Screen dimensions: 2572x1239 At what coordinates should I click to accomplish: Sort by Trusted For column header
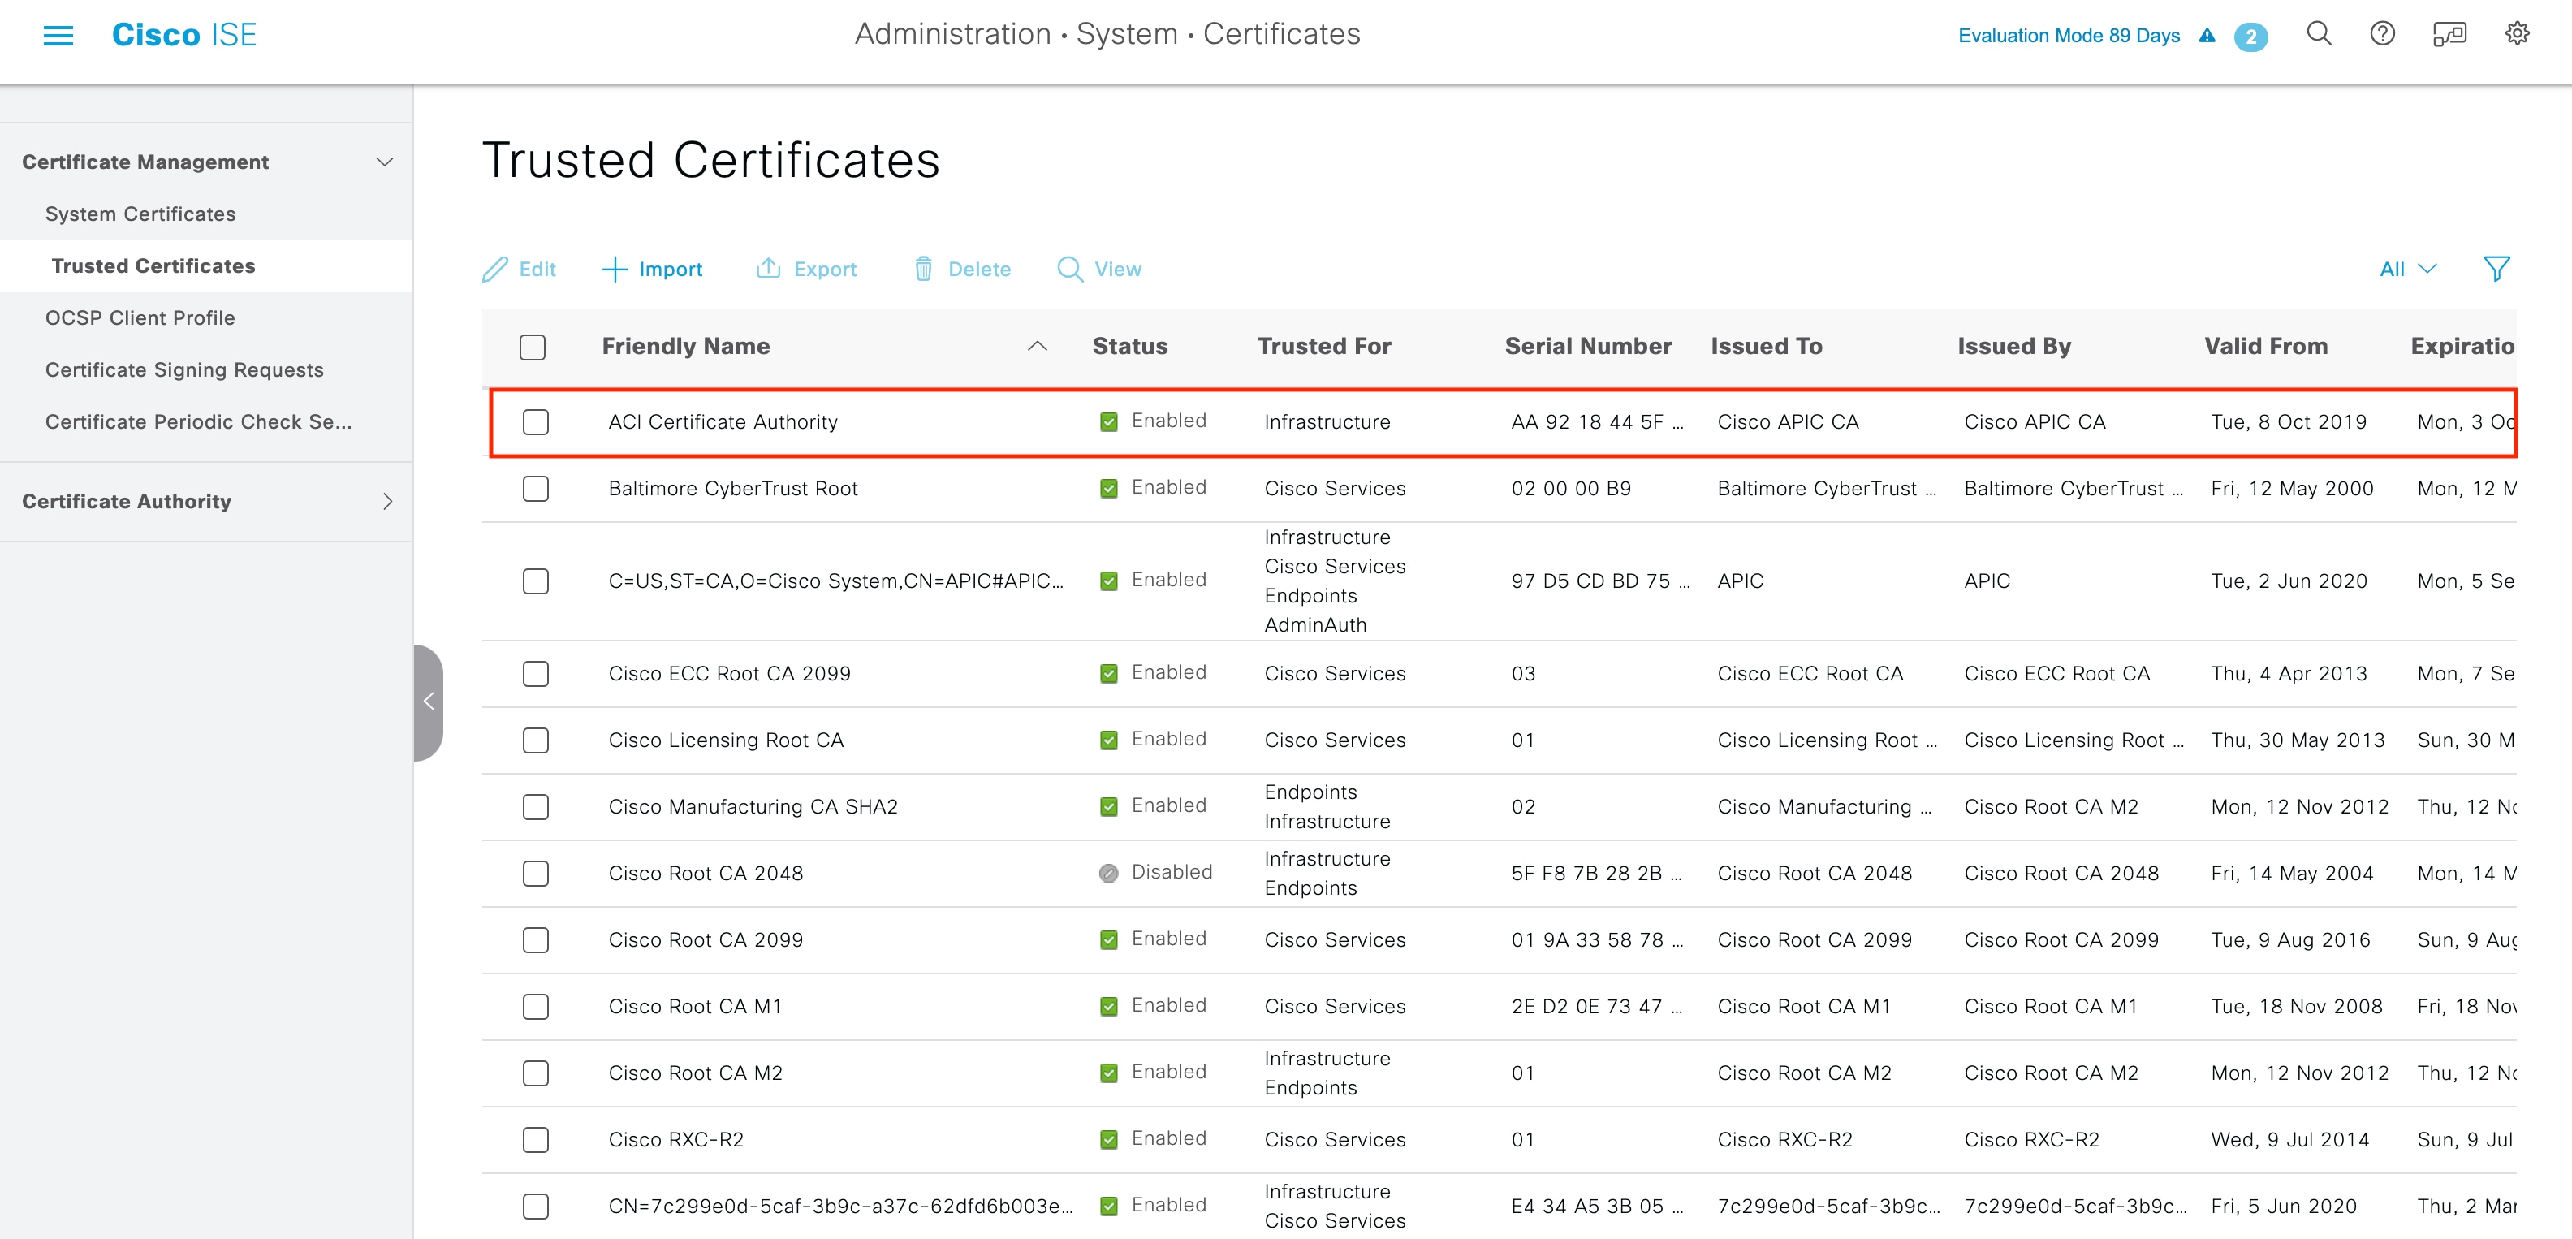[x=1324, y=347]
